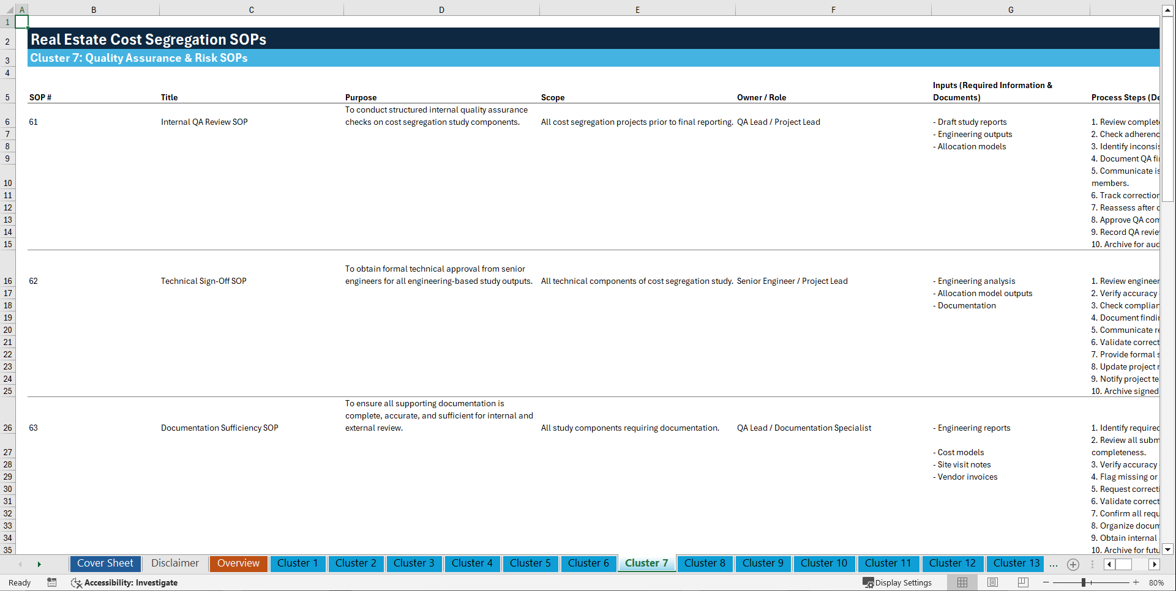The height and width of the screenshot is (591, 1176).
Task: Open the Overview sheet tab
Action: coord(238,563)
